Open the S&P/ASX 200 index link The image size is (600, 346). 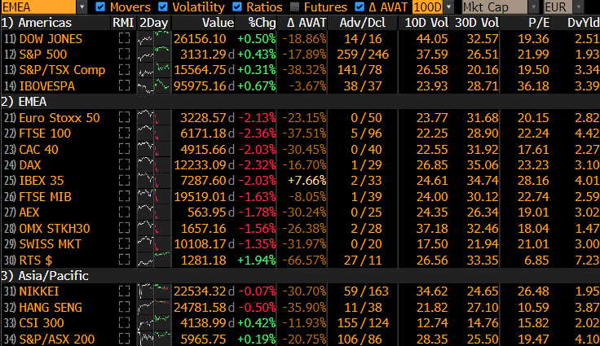click(57, 339)
